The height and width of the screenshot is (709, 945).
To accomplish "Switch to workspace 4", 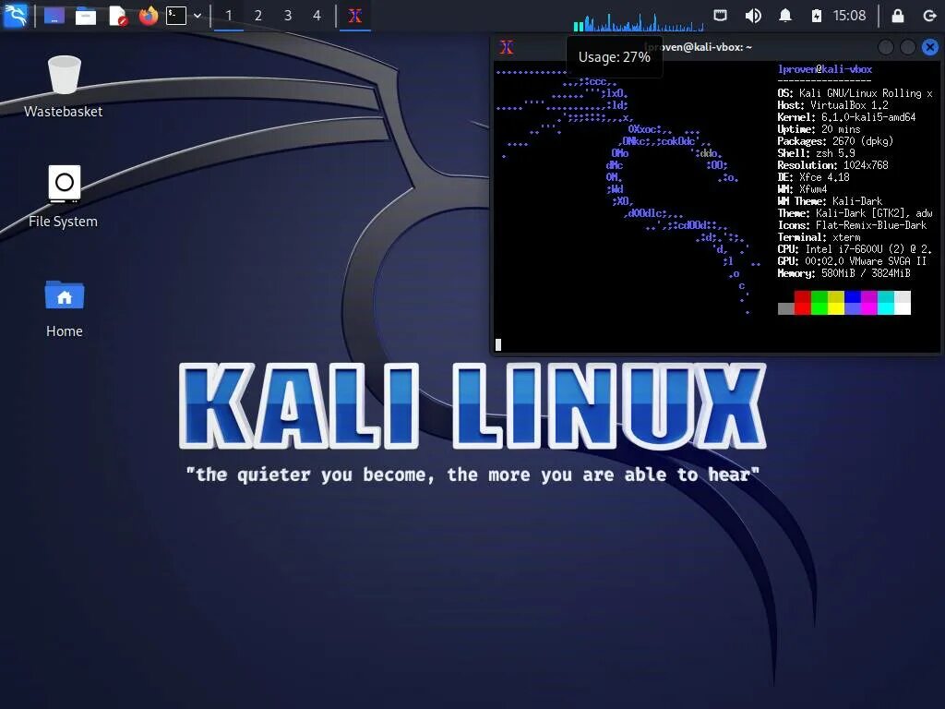I will click(317, 16).
